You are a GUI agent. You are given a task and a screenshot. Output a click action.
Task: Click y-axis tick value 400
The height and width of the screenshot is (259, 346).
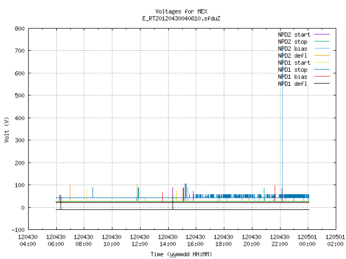point(19,118)
